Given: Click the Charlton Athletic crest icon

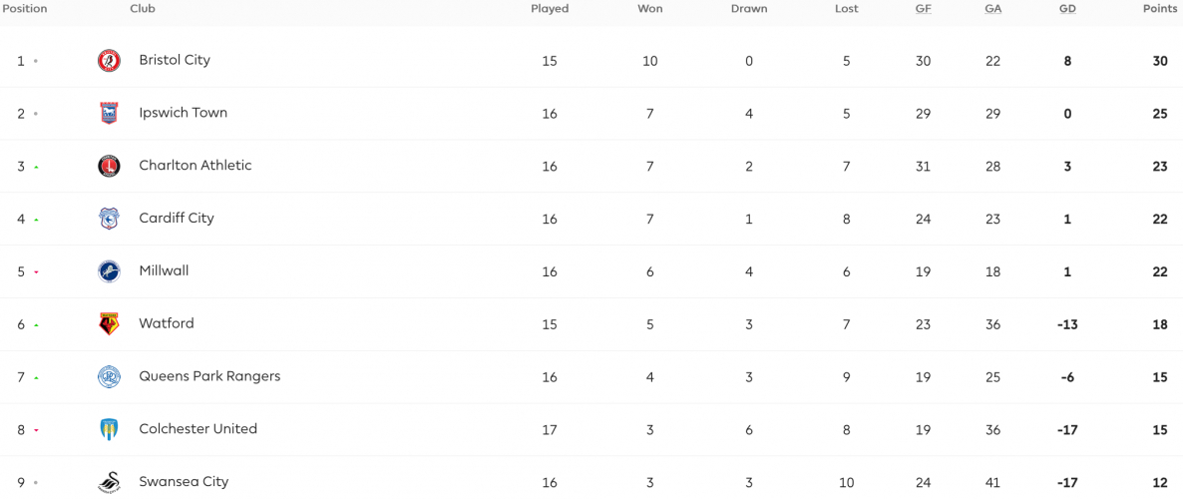Looking at the screenshot, I should point(109,166).
